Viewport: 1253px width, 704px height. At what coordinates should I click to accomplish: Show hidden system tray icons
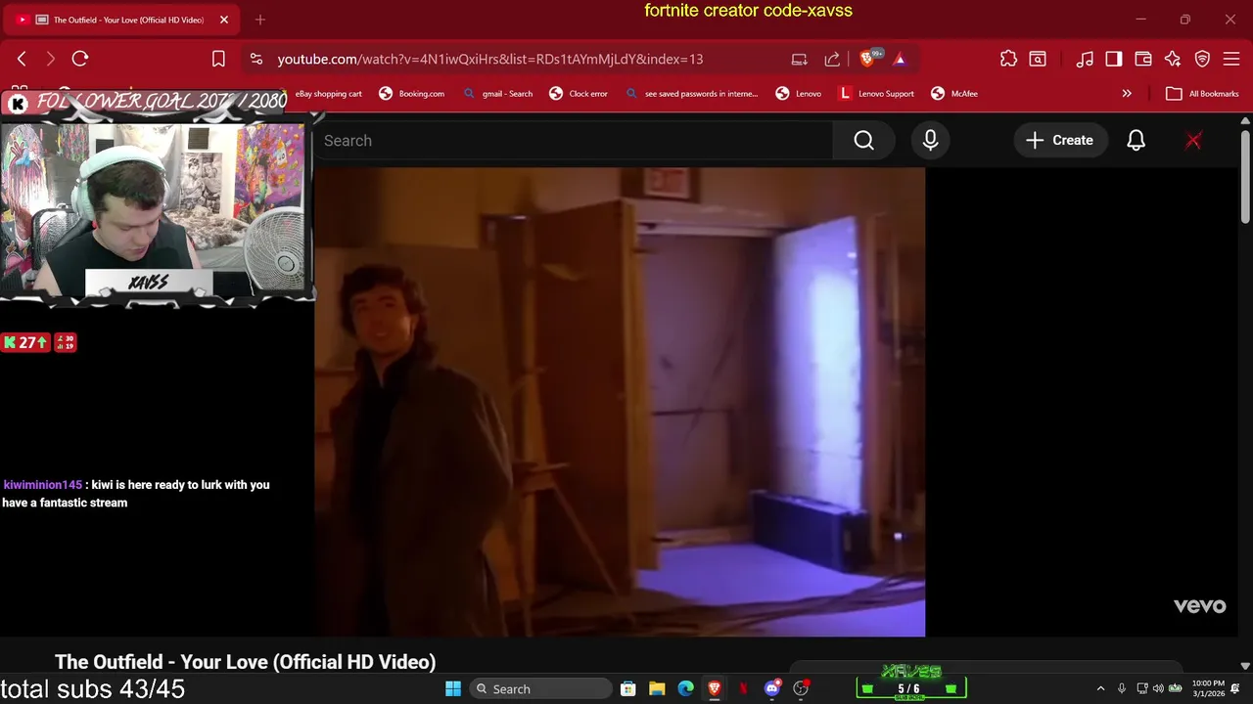pyautogui.click(x=1100, y=689)
